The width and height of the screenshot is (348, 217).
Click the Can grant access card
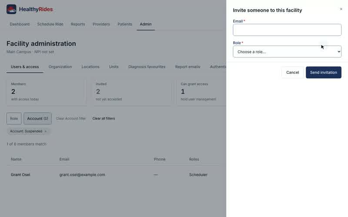201,92
